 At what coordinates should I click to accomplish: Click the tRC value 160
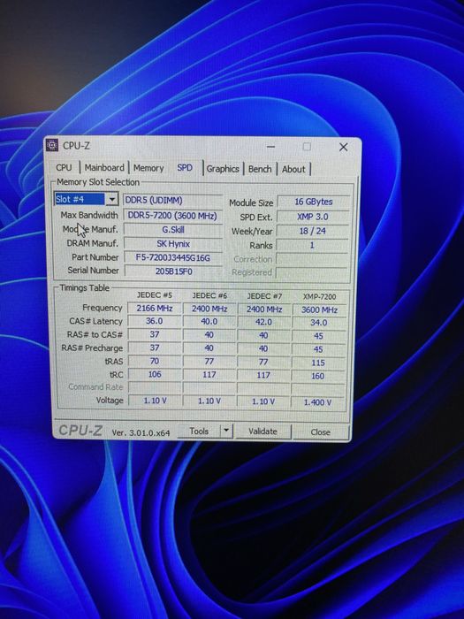(x=317, y=376)
